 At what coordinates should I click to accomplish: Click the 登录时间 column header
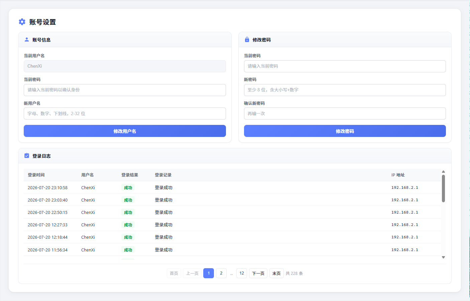click(36, 175)
